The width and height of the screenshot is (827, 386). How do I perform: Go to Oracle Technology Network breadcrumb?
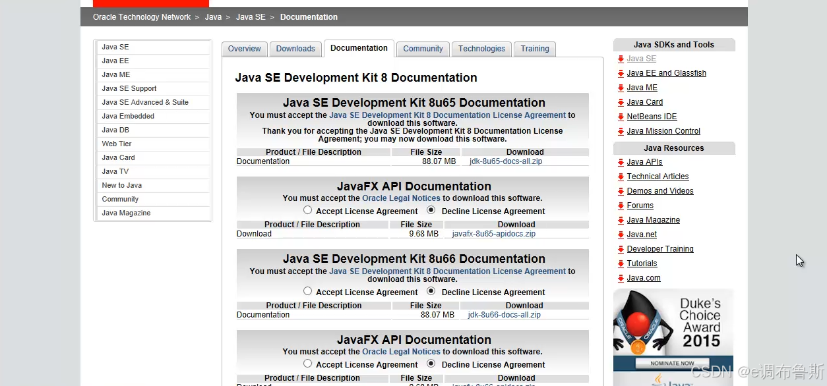pyautogui.click(x=142, y=17)
